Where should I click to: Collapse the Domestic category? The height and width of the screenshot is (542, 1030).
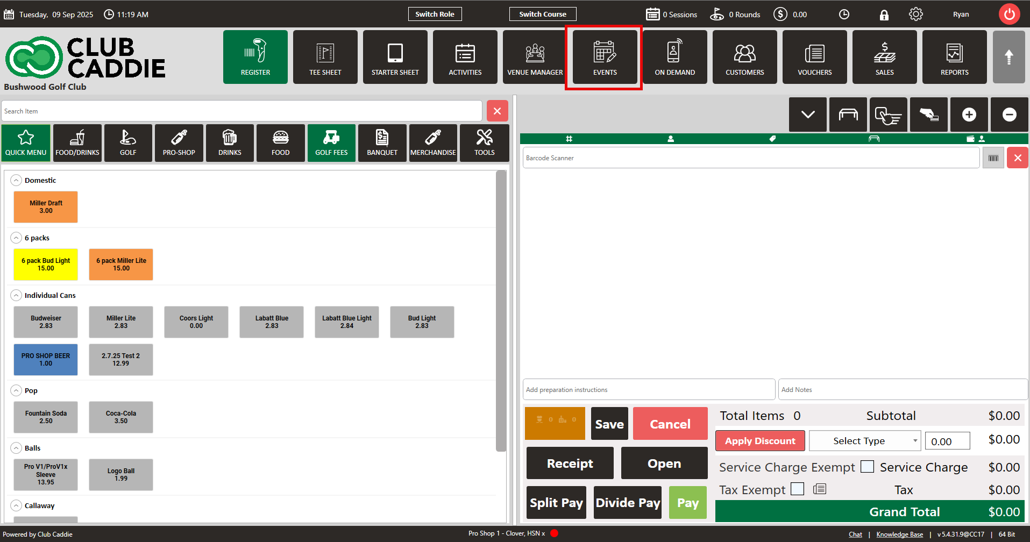point(17,180)
